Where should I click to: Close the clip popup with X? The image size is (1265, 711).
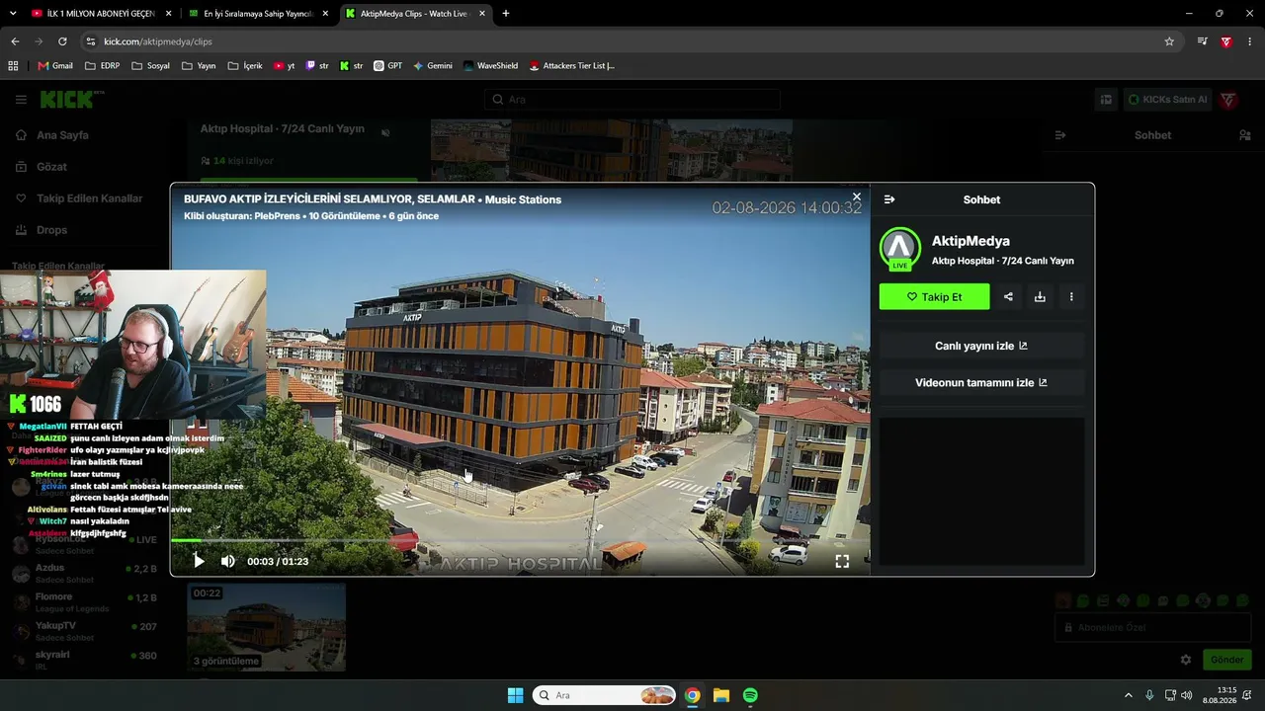pos(857,197)
